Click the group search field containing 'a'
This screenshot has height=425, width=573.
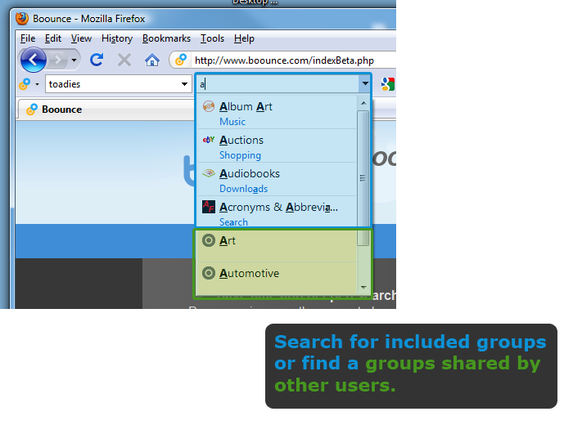[277, 84]
